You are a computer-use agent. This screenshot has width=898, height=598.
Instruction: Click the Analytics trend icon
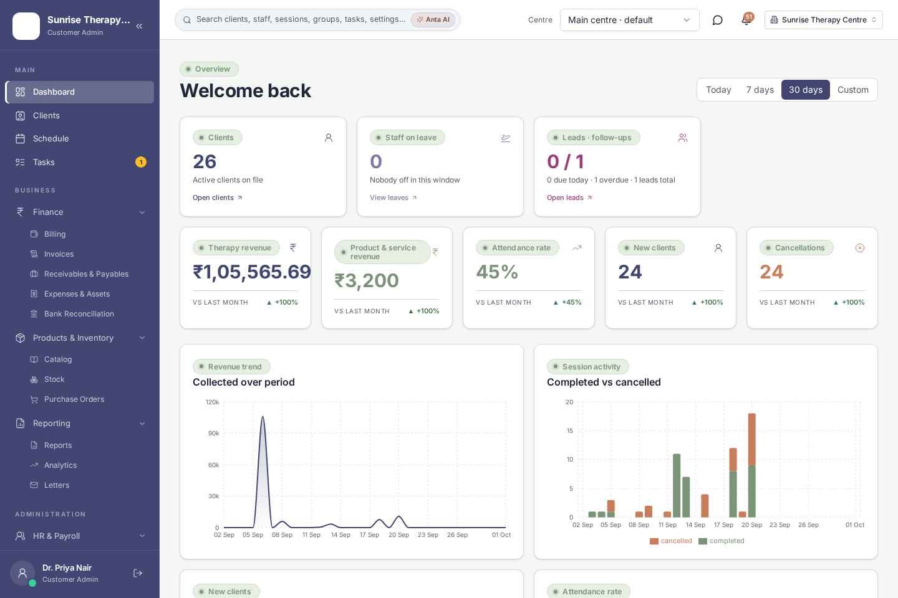pos(34,465)
